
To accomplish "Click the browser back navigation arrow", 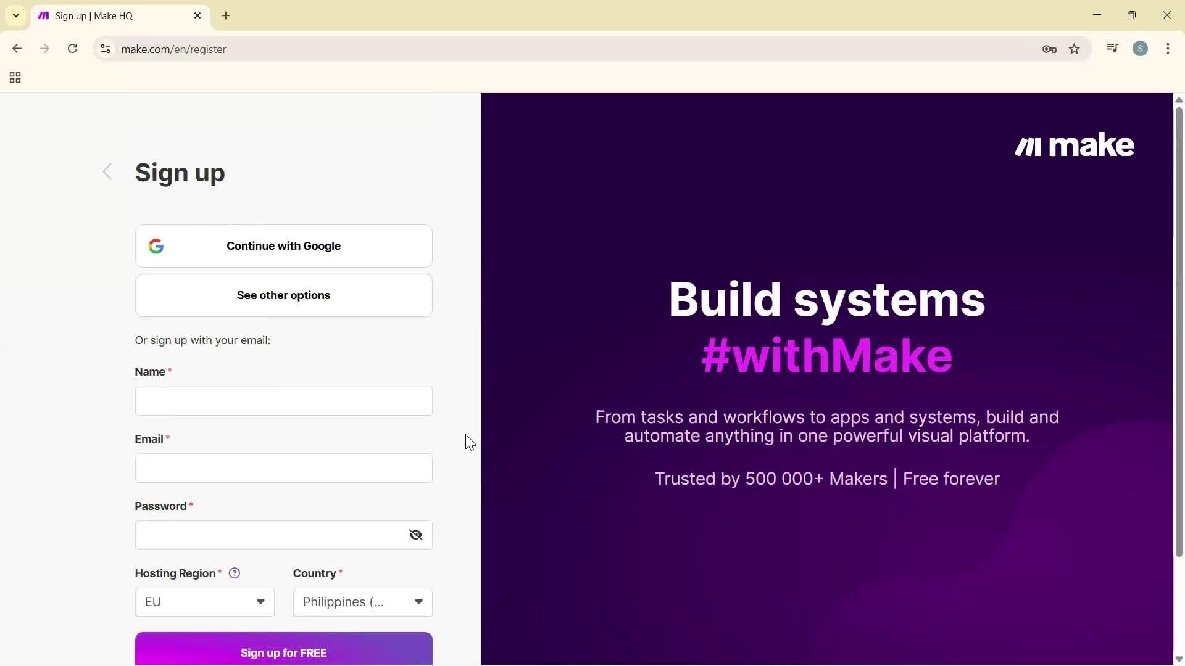I will (17, 49).
